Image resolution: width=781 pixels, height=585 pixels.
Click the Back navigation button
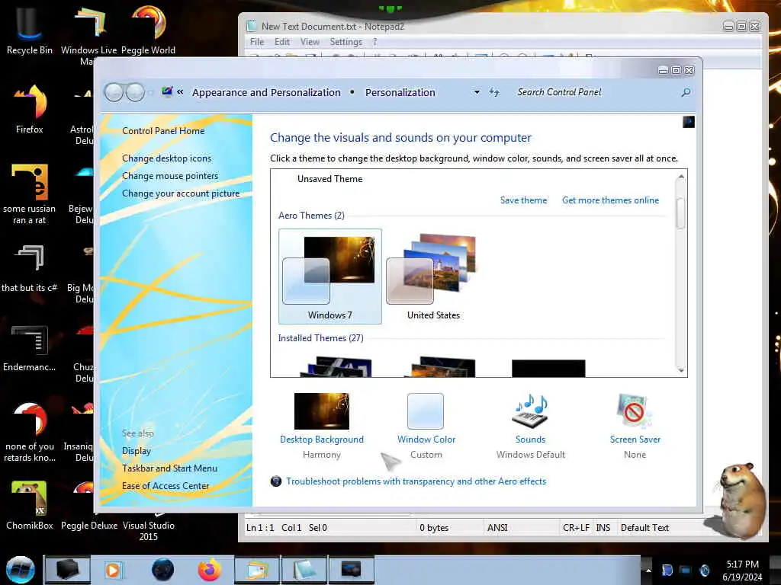[x=114, y=92]
